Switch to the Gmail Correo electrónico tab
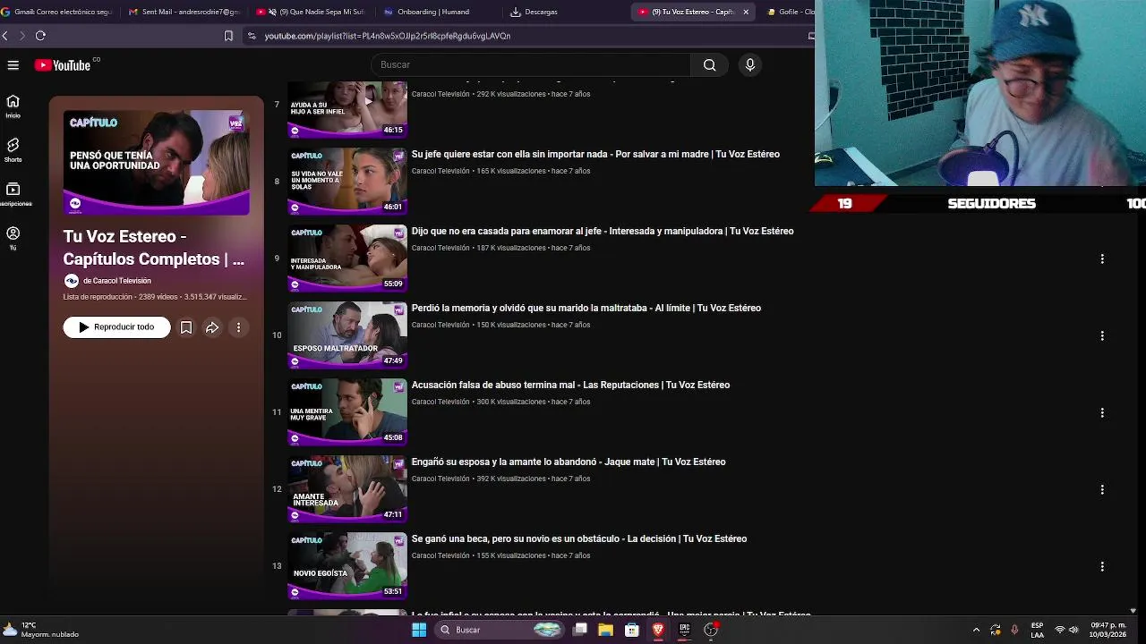1146x644 pixels. pyautogui.click(x=57, y=12)
